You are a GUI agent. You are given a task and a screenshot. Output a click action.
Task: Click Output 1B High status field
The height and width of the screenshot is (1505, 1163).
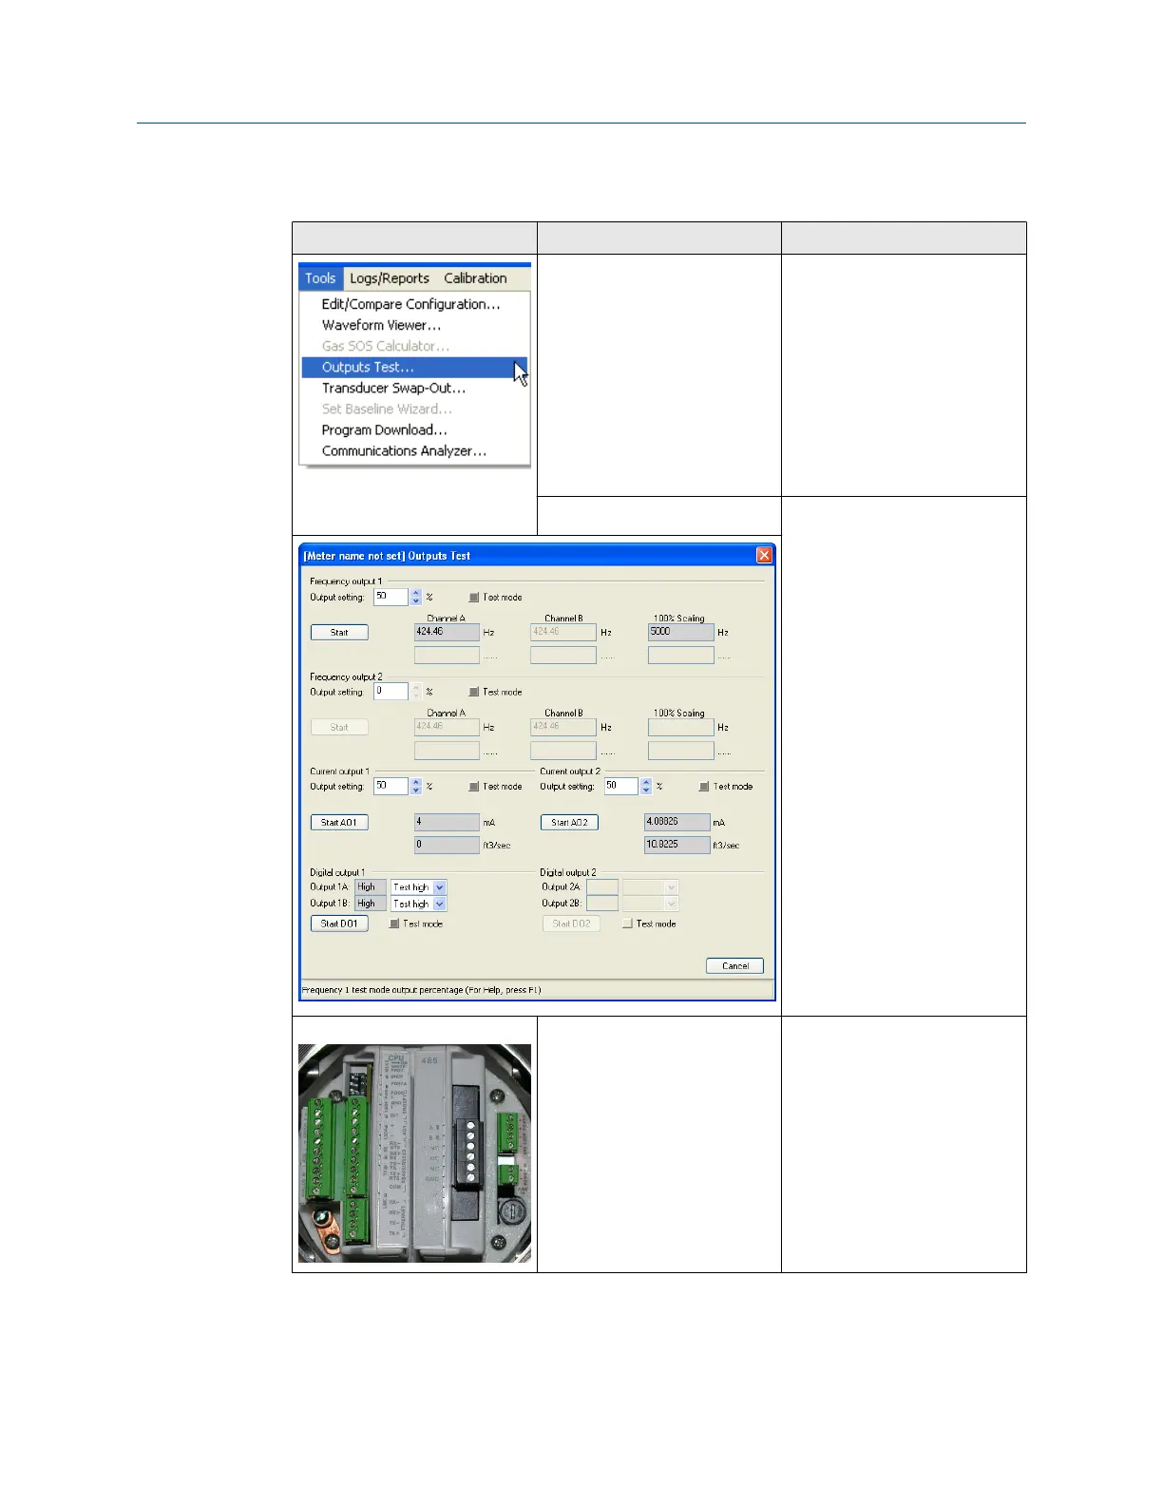[x=371, y=904]
